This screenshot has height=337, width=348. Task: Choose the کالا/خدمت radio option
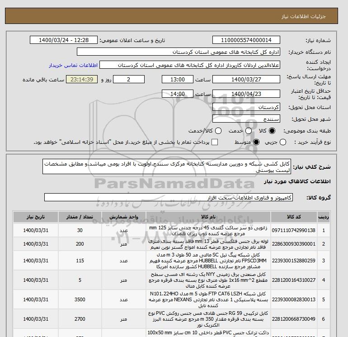pos(218,131)
